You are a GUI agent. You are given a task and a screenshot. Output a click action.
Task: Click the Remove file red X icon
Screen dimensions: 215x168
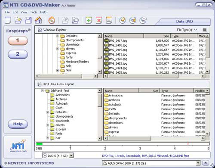click(99, 20)
